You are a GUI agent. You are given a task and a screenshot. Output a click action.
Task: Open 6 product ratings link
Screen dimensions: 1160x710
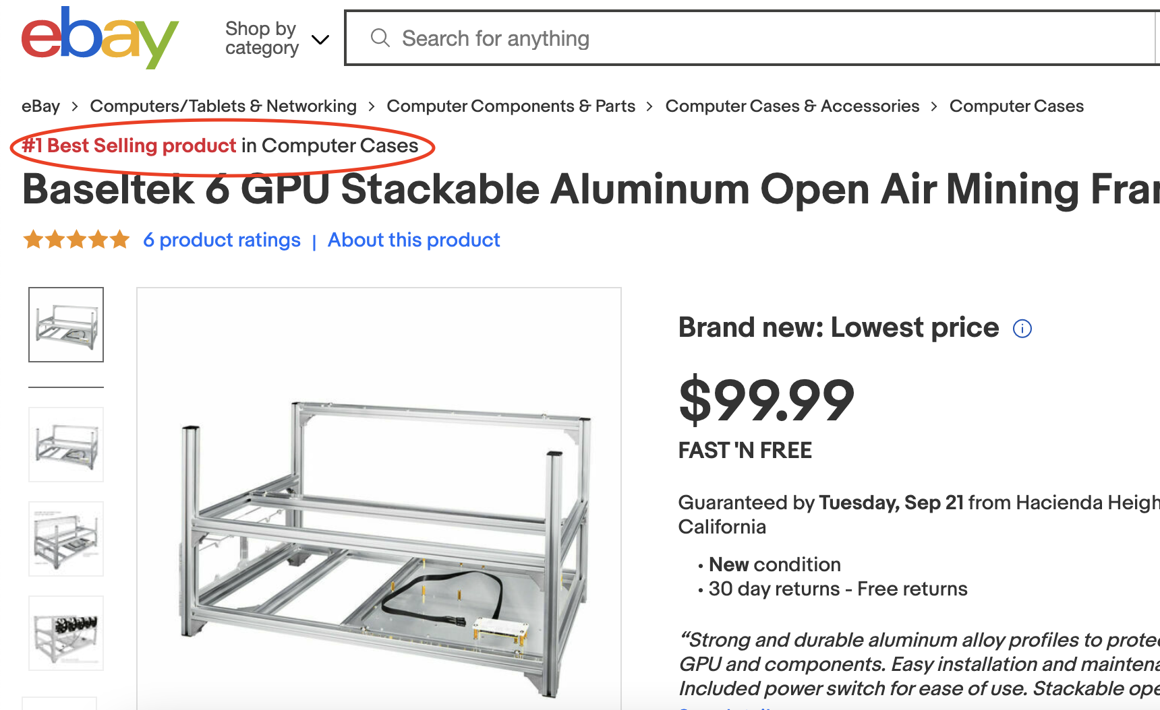coord(222,240)
